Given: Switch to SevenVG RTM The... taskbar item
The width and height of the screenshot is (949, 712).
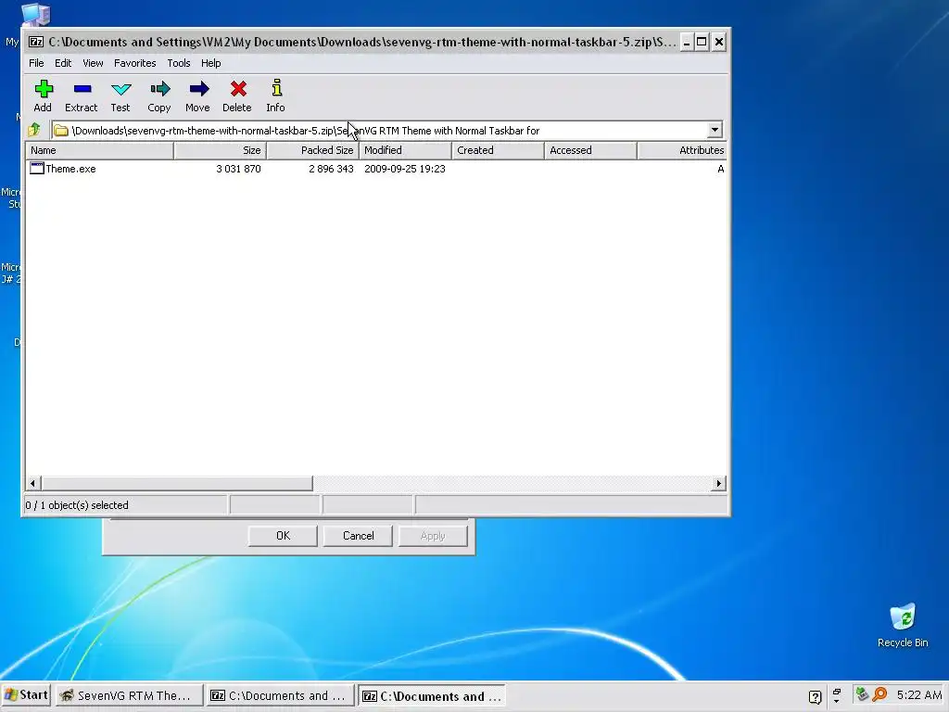Looking at the screenshot, I should click(128, 695).
